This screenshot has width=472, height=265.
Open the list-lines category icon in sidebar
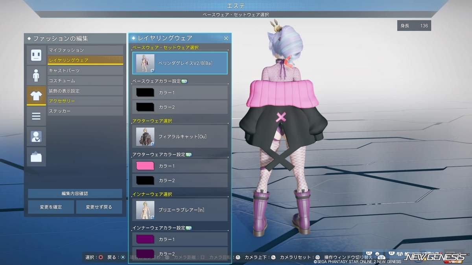click(36, 116)
